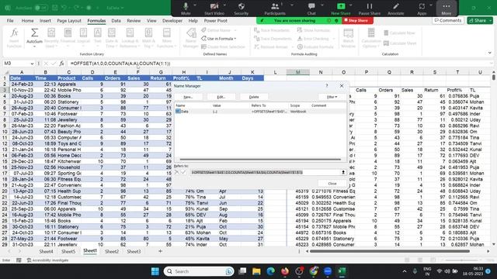Screen dimensions: 497x279
Task: Click Edit button in Name Manager
Action: [x=221, y=97]
